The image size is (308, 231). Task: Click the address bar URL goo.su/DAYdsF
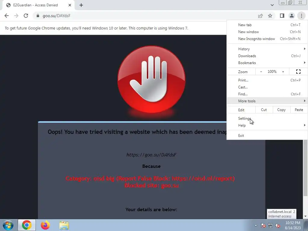click(56, 16)
